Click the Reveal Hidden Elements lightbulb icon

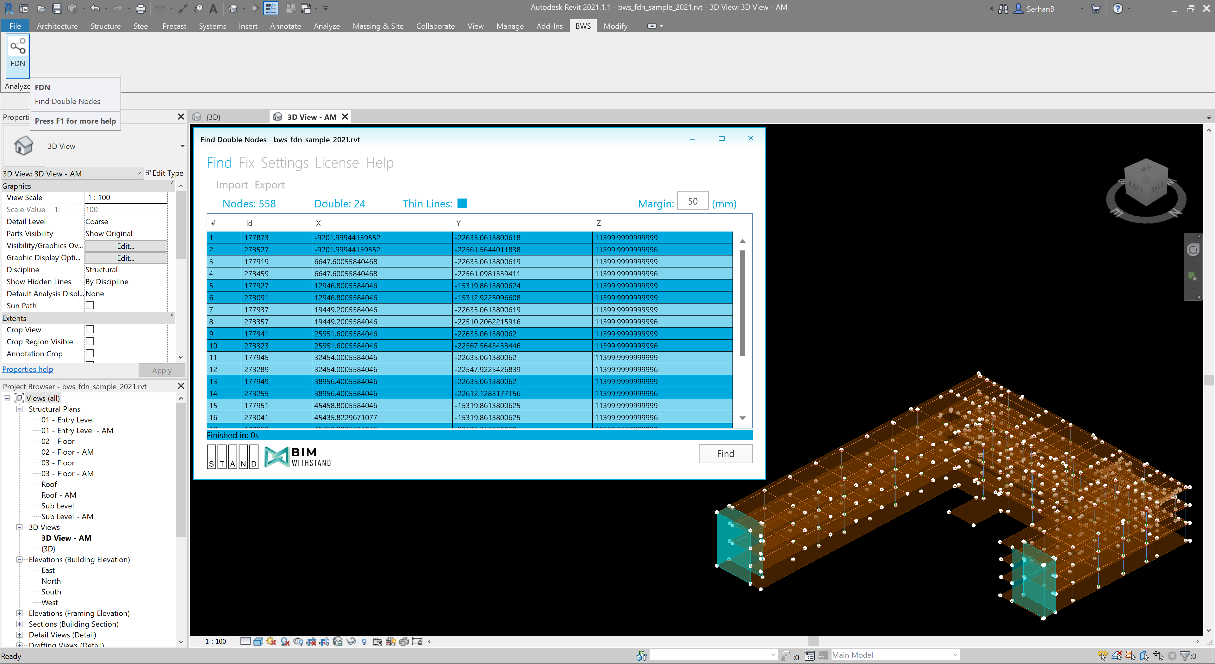(364, 641)
